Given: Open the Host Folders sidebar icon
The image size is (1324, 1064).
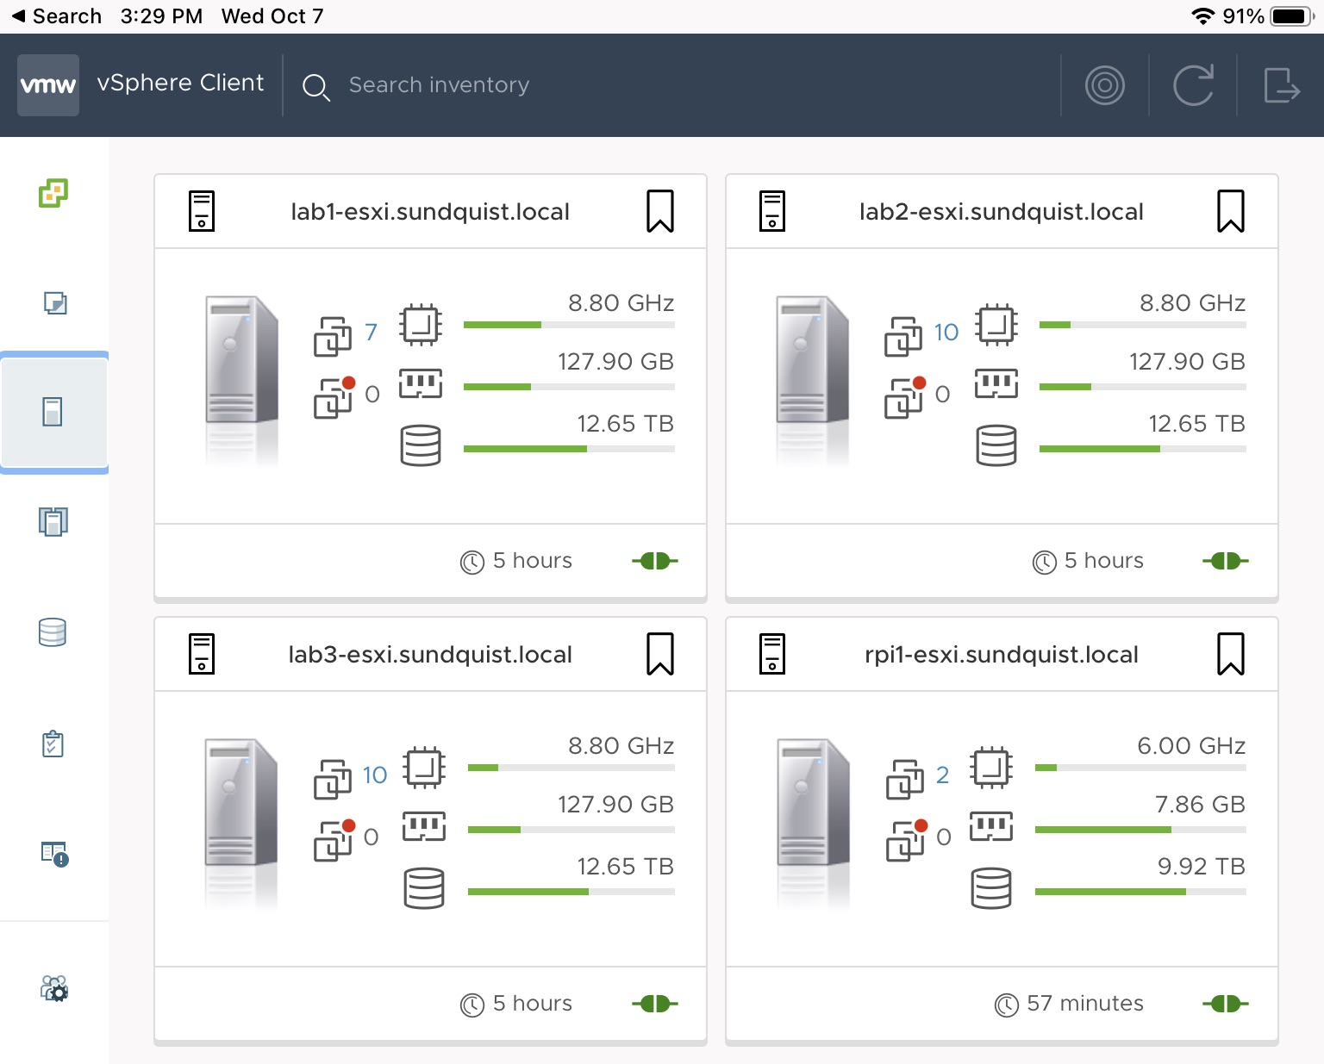Looking at the screenshot, I should [x=54, y=521].
